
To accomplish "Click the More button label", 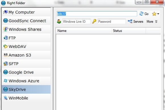I will [150, 22].
